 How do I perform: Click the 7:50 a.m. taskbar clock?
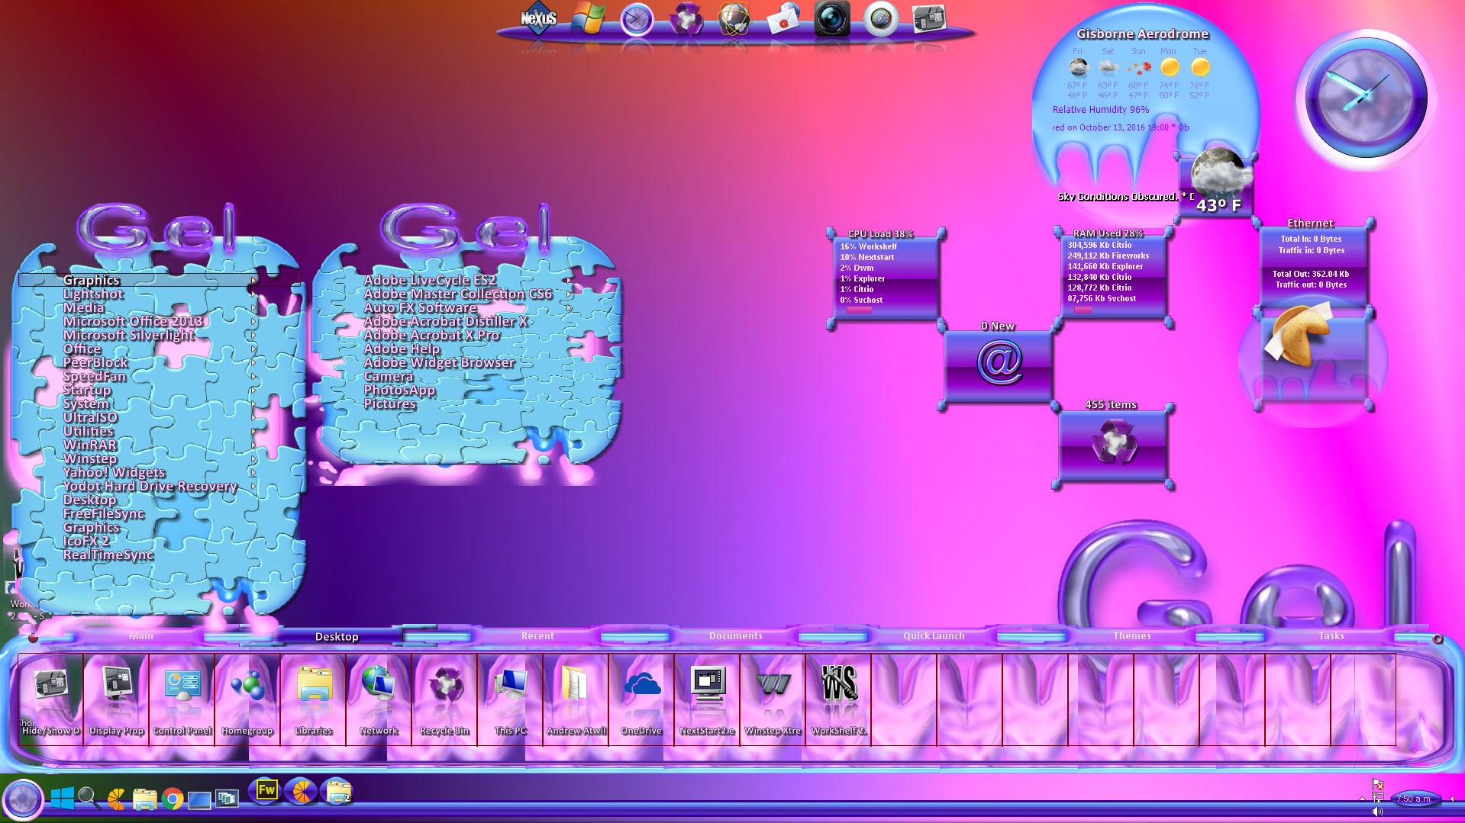[1414, 799]
